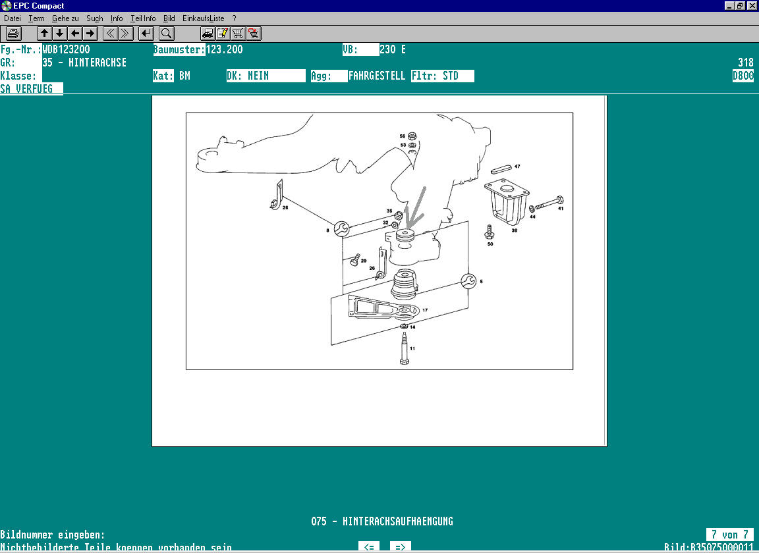Click the shopping cart with red arrow

[x=253, y=34]
